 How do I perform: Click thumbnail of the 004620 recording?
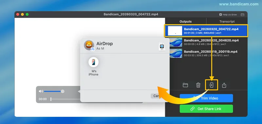[x=176, y=42]
